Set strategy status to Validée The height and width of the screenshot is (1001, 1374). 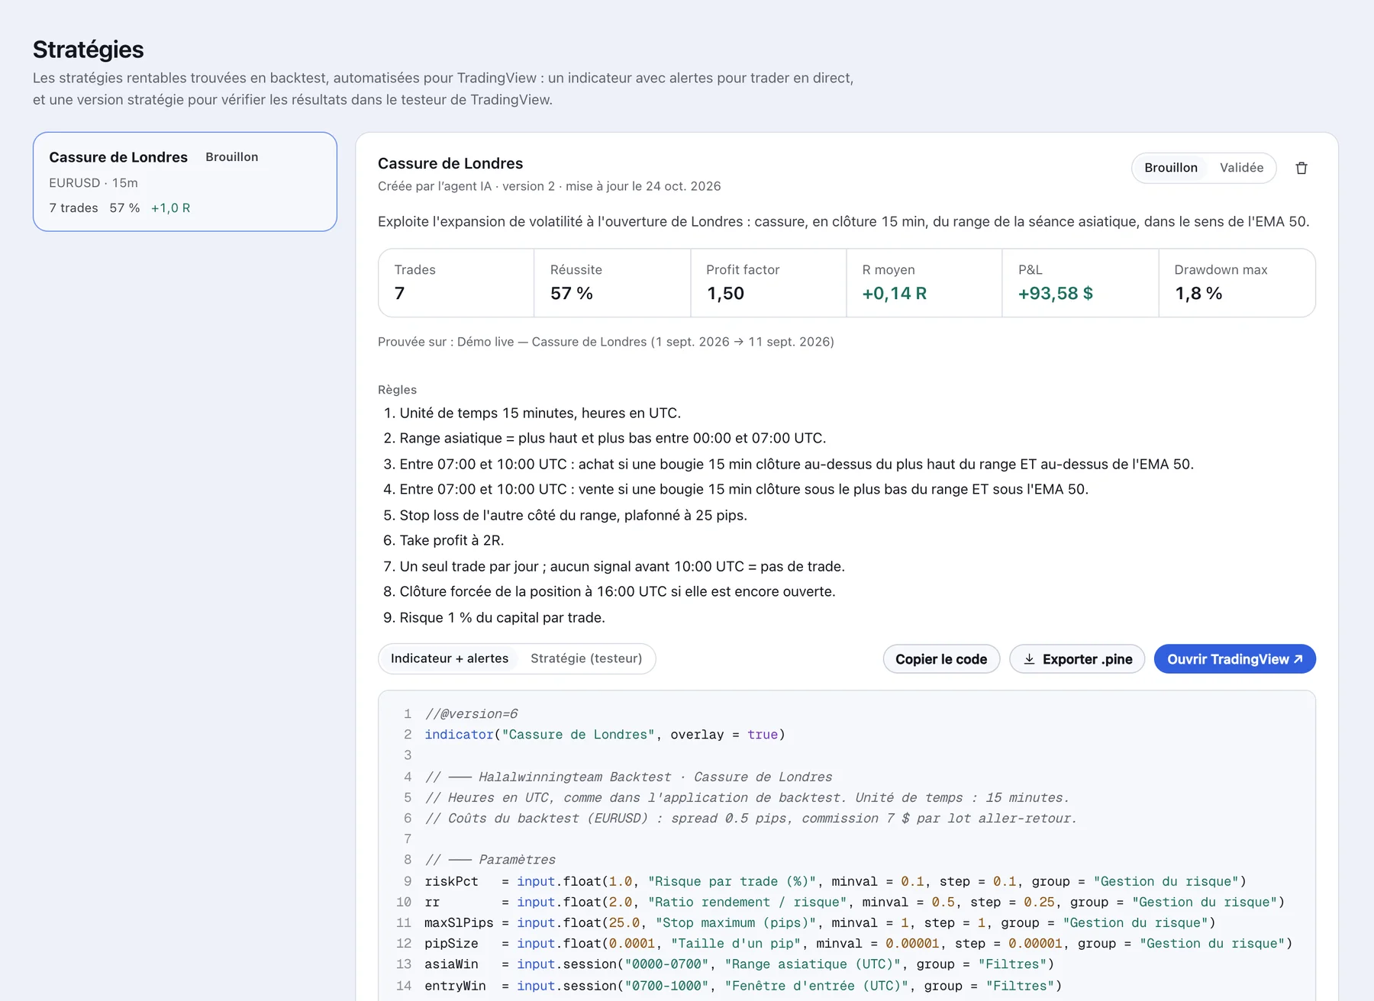pos(1241,168)
